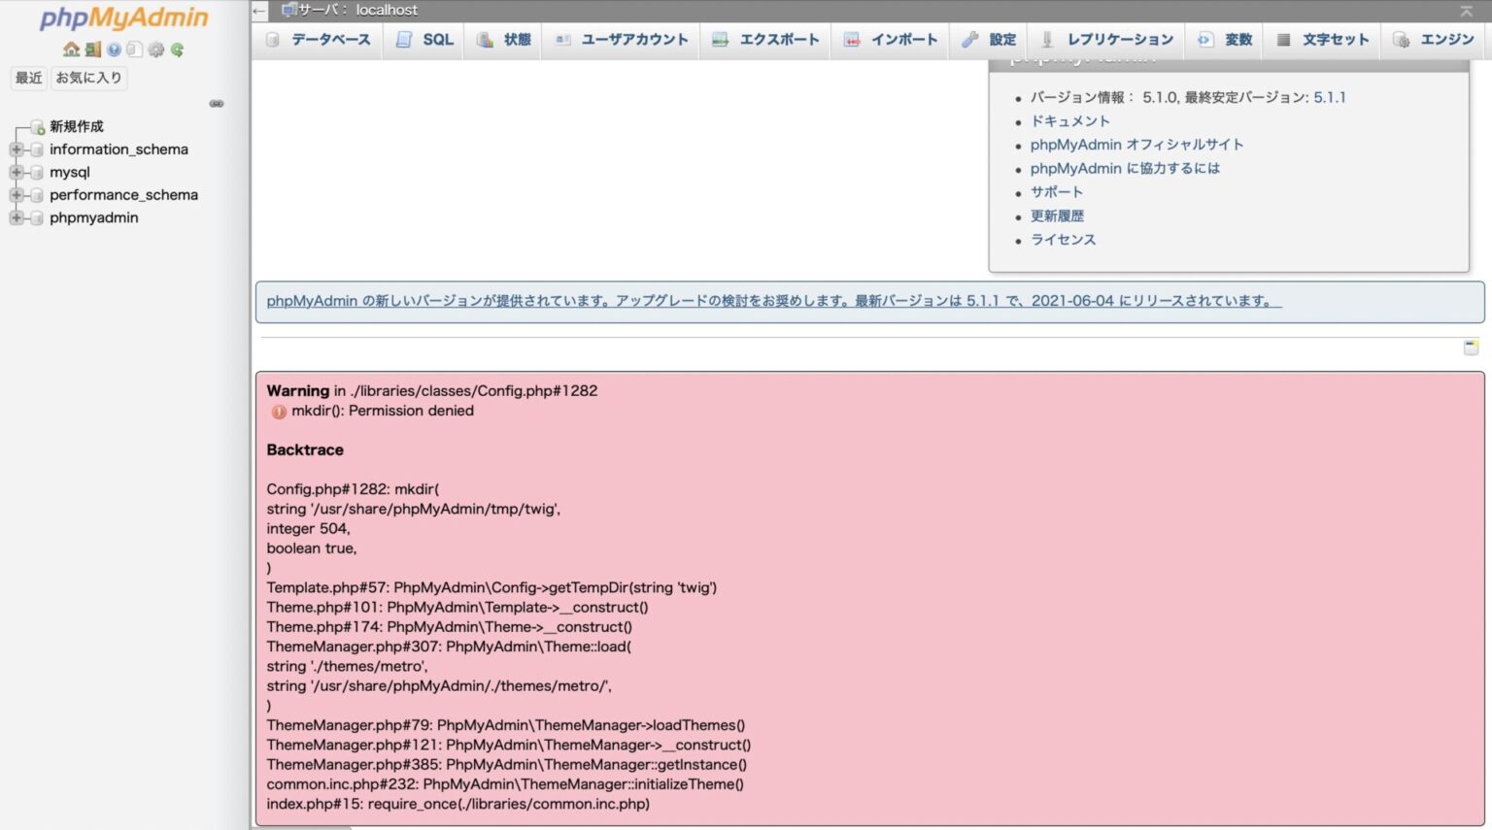Reload the navigation tree with refresh icon
This screenshot has width=1492, height=830.
coord(178,50)
